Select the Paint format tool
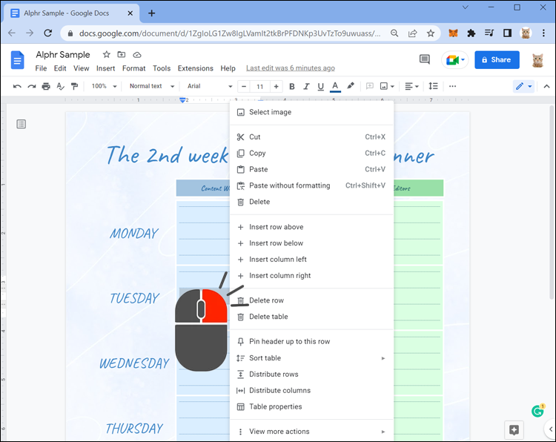 [74, 86]
